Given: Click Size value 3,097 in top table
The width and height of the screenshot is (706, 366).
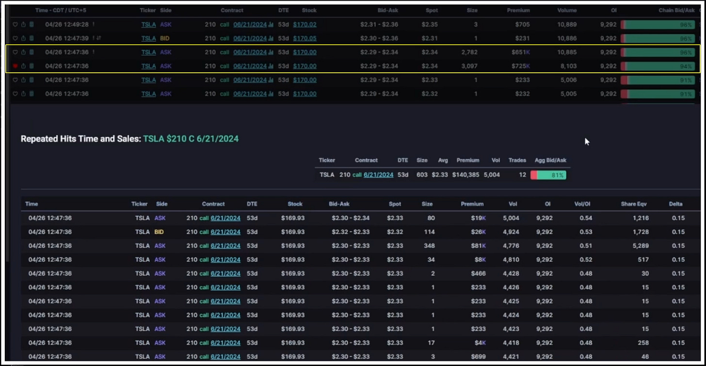Looking at the screenshot, I should (469, 66).
